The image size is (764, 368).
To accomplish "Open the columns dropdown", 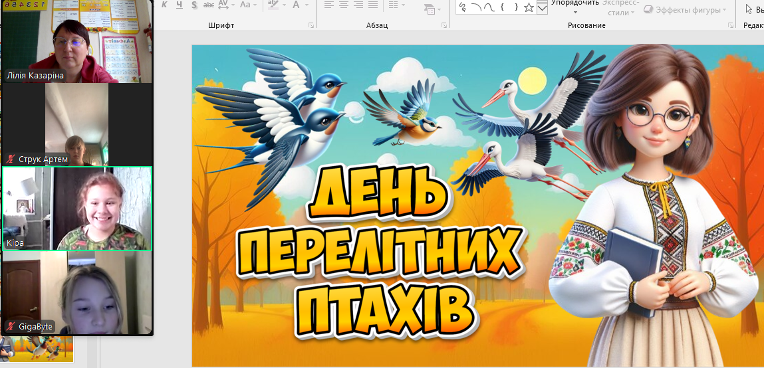I will click(396, 5).
